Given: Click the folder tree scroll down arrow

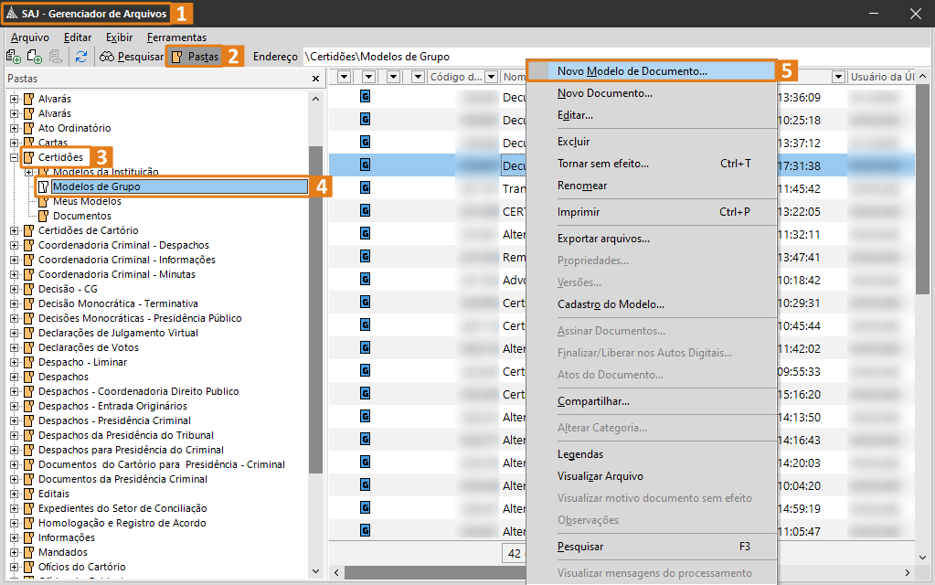Looking at the screenshot, I should tap(315, 571).
